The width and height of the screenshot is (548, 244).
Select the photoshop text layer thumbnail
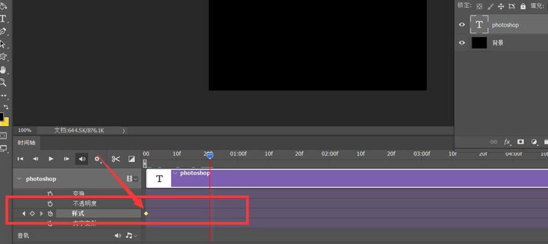click(479, 25)
